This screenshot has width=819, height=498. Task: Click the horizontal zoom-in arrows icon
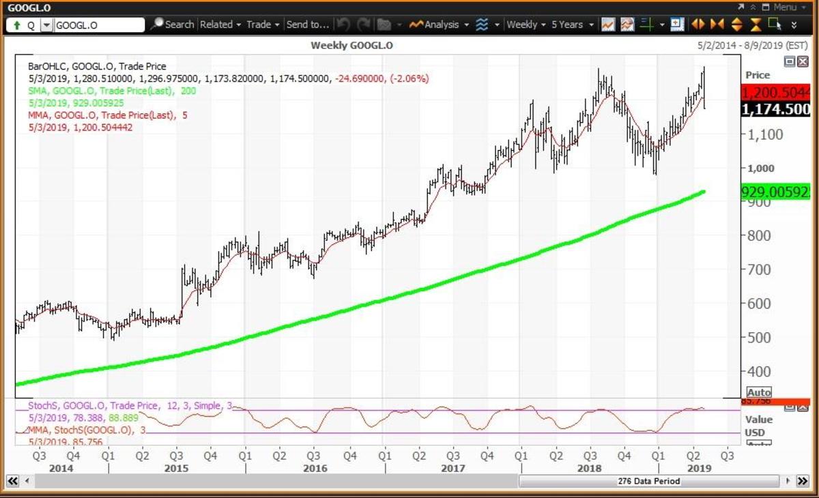(715, 25)
